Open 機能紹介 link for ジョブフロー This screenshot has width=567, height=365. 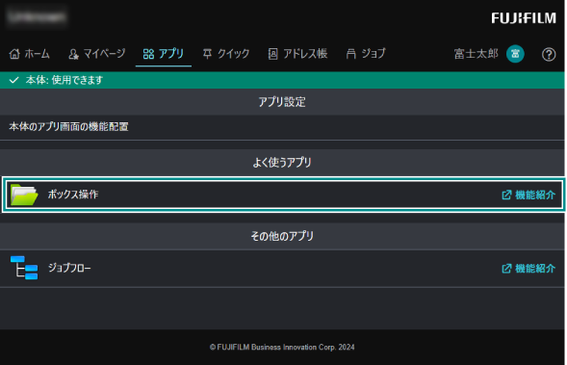click(x=528, y=269)
